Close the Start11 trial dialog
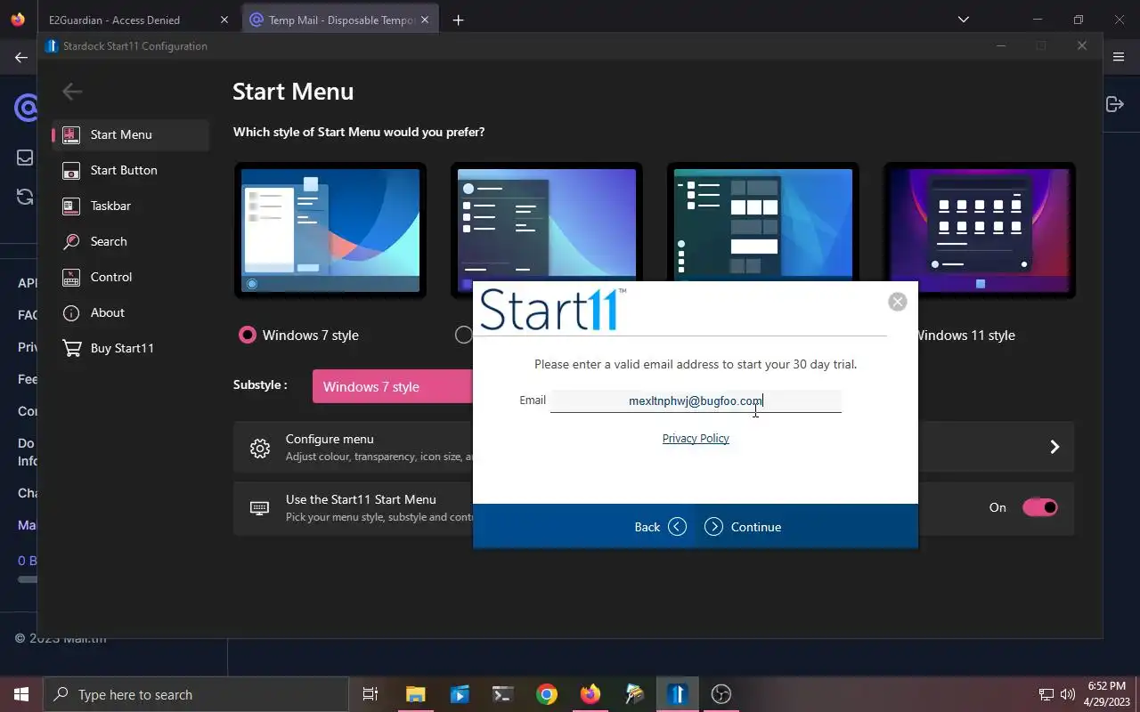Screen dimensions: 1140x712 (898, 302)
